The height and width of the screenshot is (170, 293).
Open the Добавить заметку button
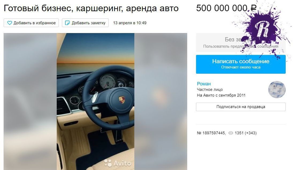[85, 23]
